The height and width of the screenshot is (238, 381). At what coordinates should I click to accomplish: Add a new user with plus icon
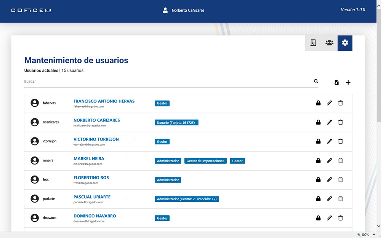coord(348,83)
